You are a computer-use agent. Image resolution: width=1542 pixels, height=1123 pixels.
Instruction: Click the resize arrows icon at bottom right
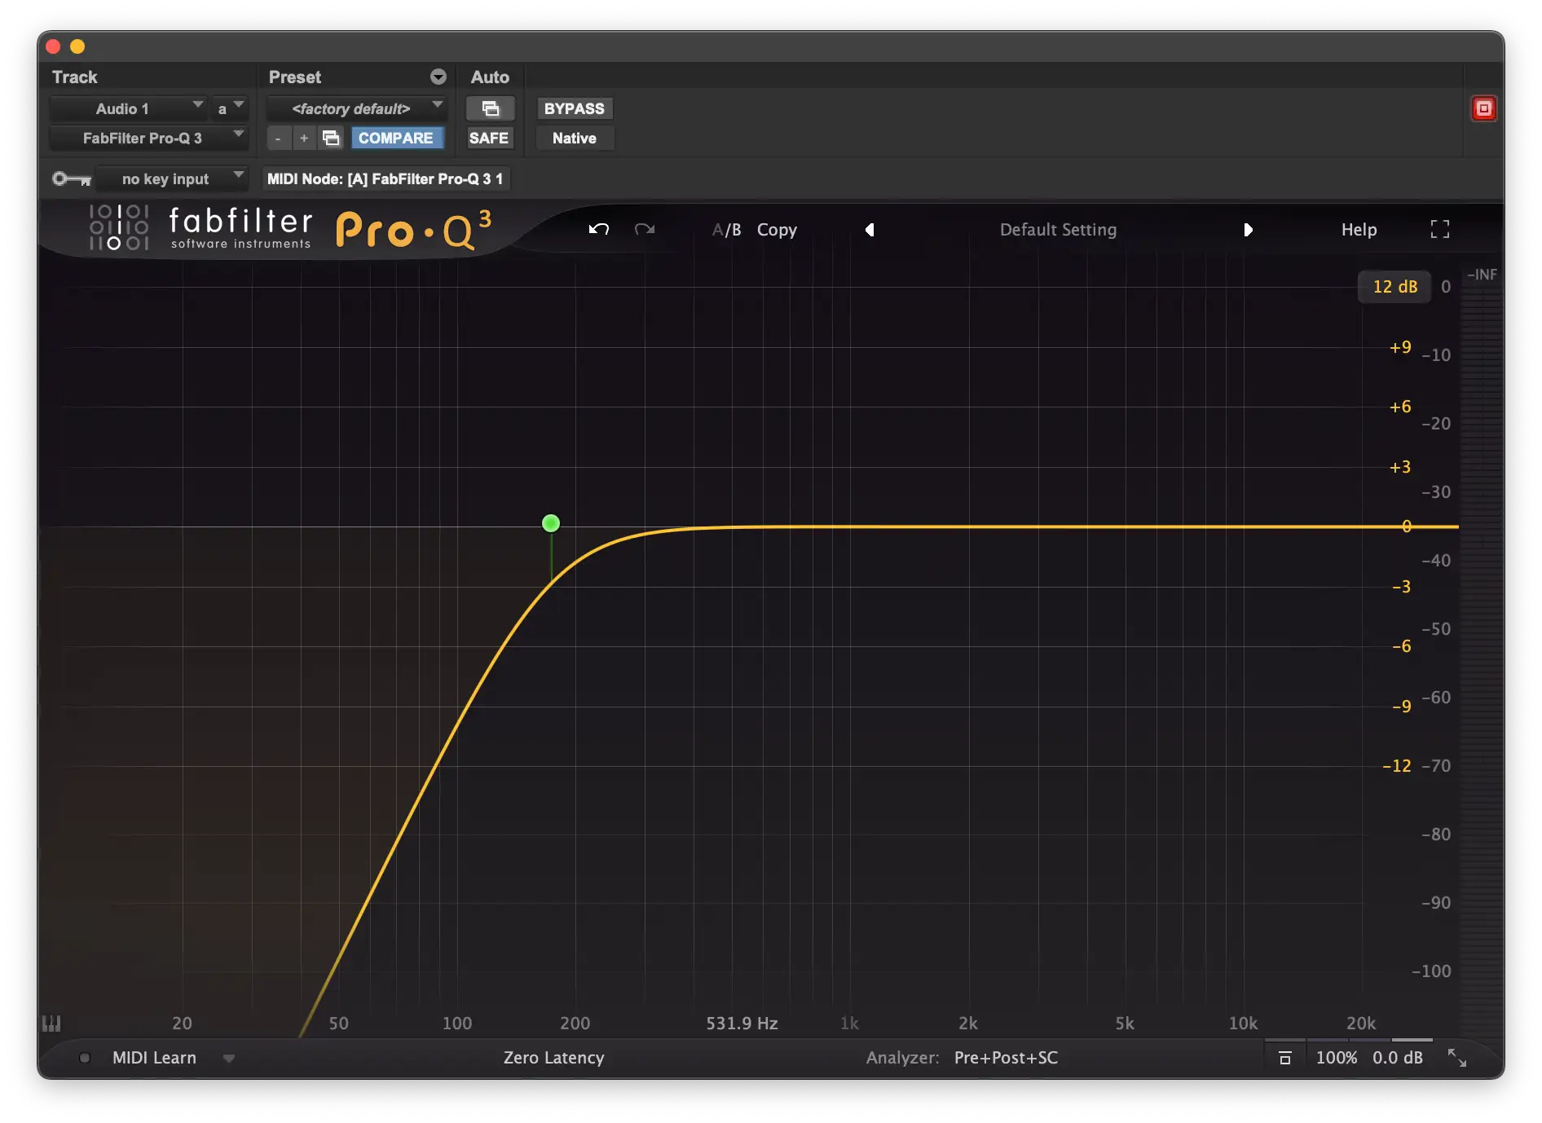pyautogui.click(x=1456, y=1058)
